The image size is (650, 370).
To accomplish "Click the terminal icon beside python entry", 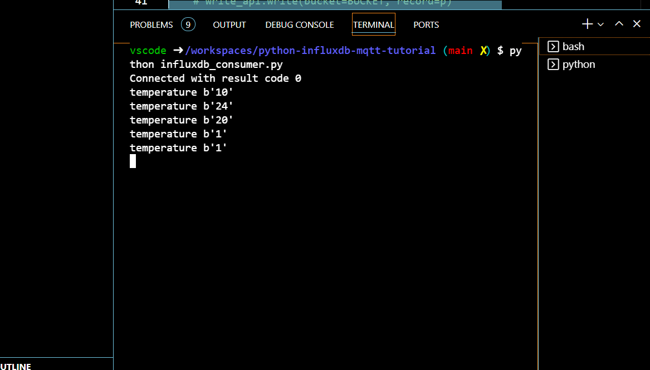I will [x=553, y=64].
